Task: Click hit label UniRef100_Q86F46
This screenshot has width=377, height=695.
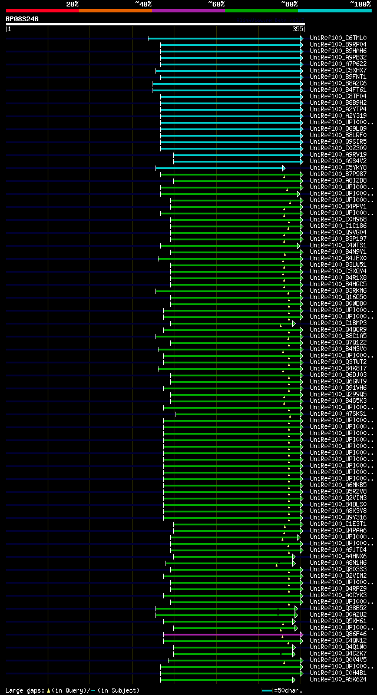Action: click(x=338, y=634)
